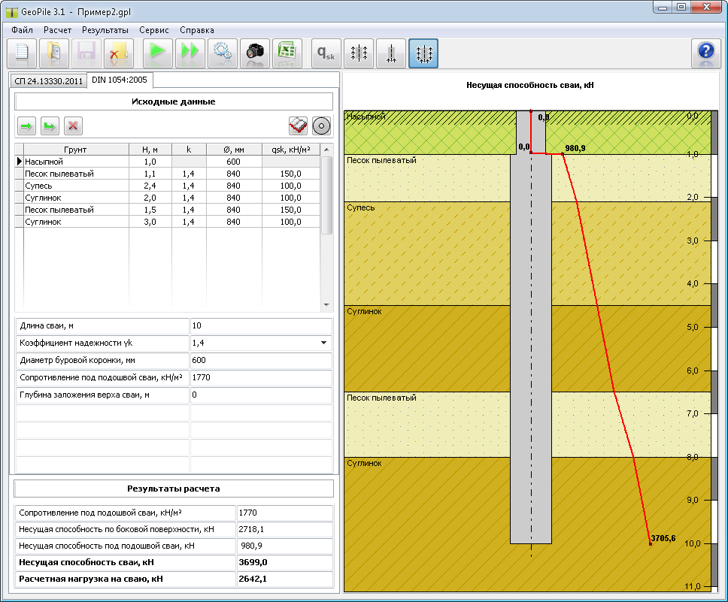
Task: Expand the reliability coefficient γk dropdown
Action: [323, 343]
